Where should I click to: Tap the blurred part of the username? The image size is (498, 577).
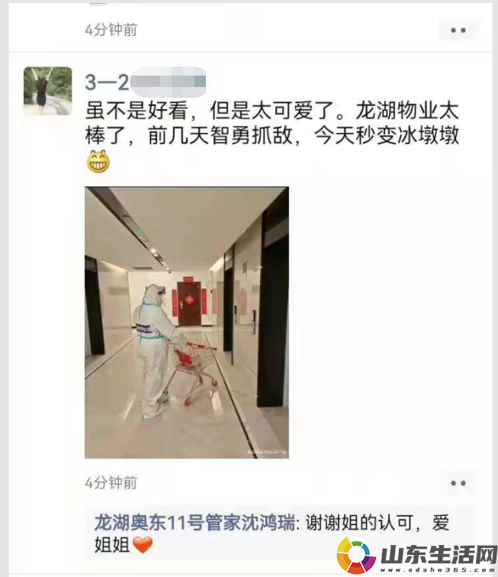(x=168, y=82)
